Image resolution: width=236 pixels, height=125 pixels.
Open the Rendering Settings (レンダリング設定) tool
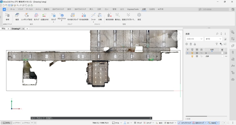[27, 17]
